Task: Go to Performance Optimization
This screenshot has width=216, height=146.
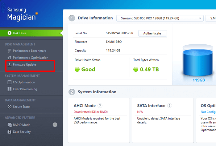Action: click(31, 58)
